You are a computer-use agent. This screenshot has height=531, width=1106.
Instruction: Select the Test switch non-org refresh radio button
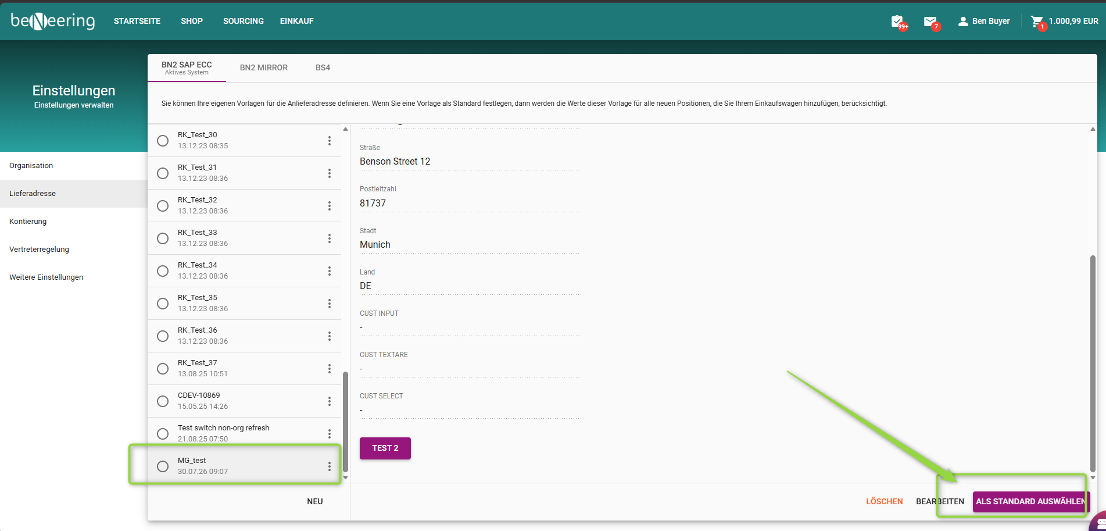click(x=163, y=434)
